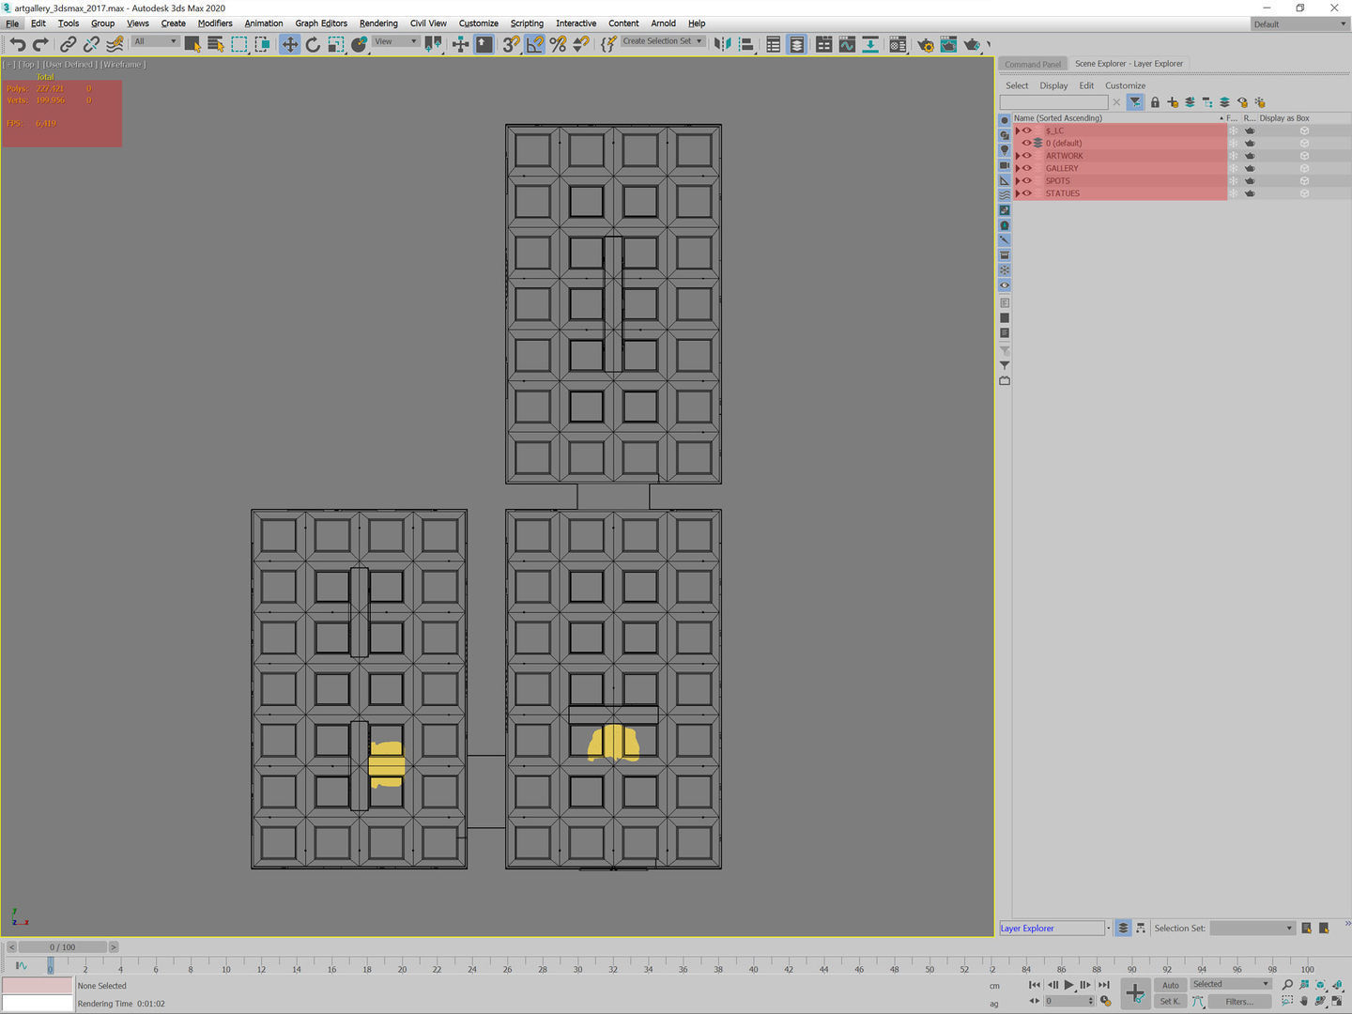1352x1014 pixels.
Task: Toggle the 3D Snaps button
Action: click(511, 44)
